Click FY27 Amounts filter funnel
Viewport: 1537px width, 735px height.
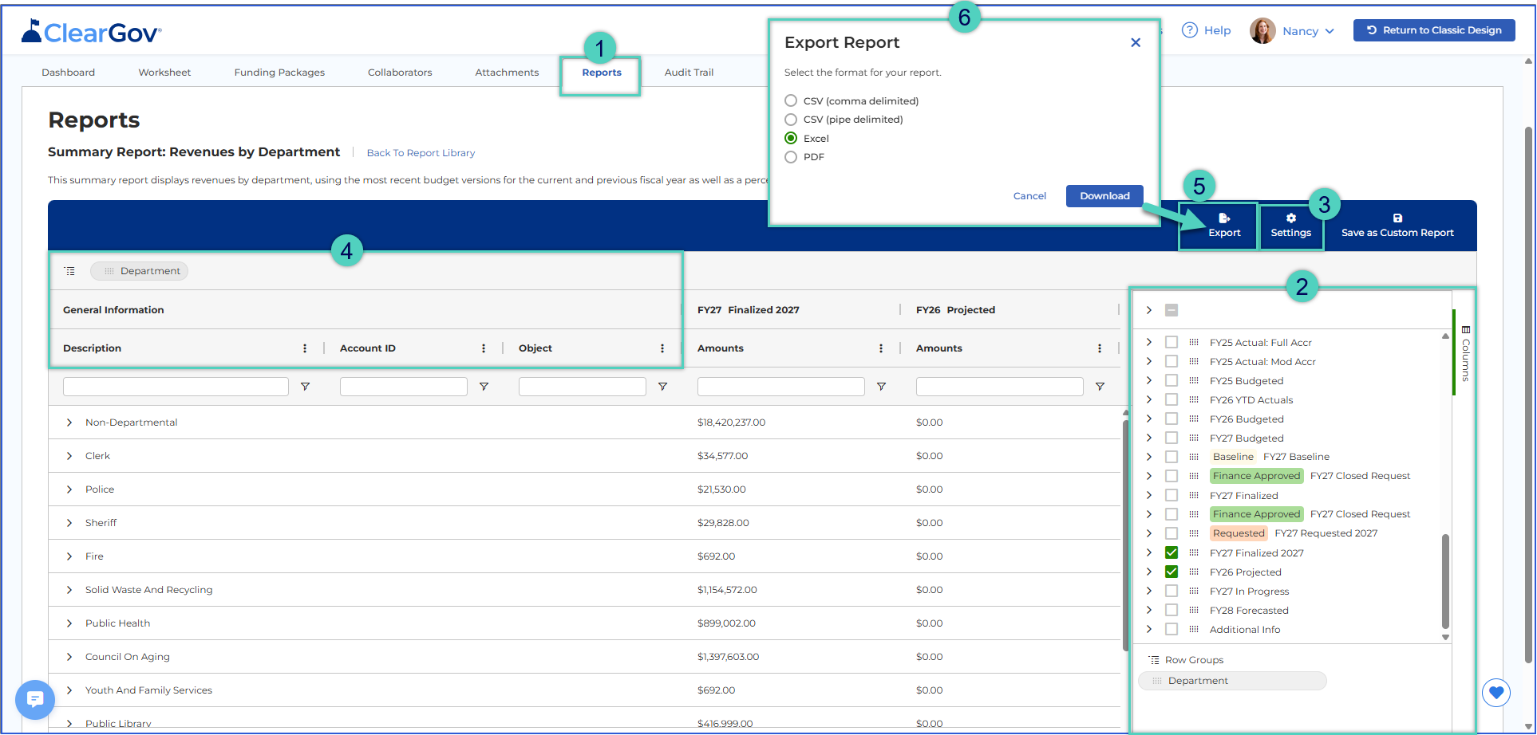point(881,387)
